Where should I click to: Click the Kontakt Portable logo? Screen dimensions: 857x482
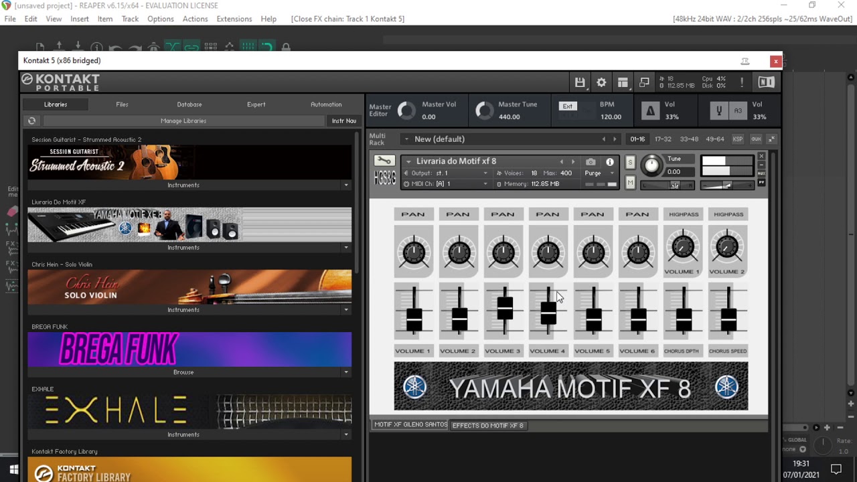coord(61,82)
